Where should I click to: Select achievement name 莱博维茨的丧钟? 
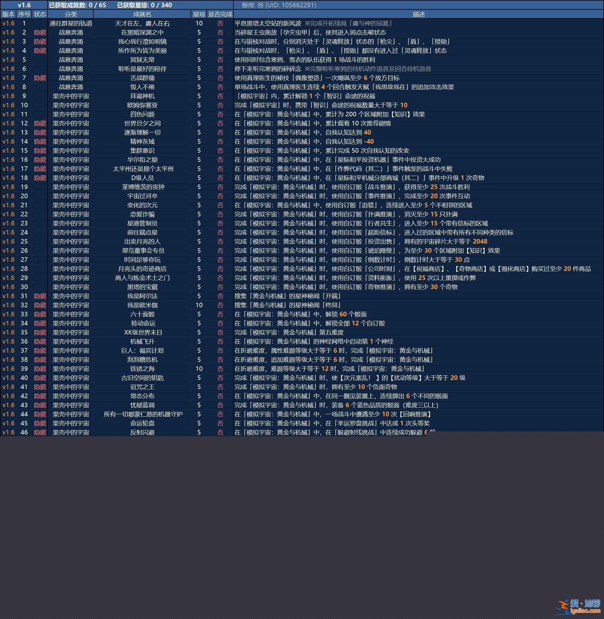coord(143,187)
